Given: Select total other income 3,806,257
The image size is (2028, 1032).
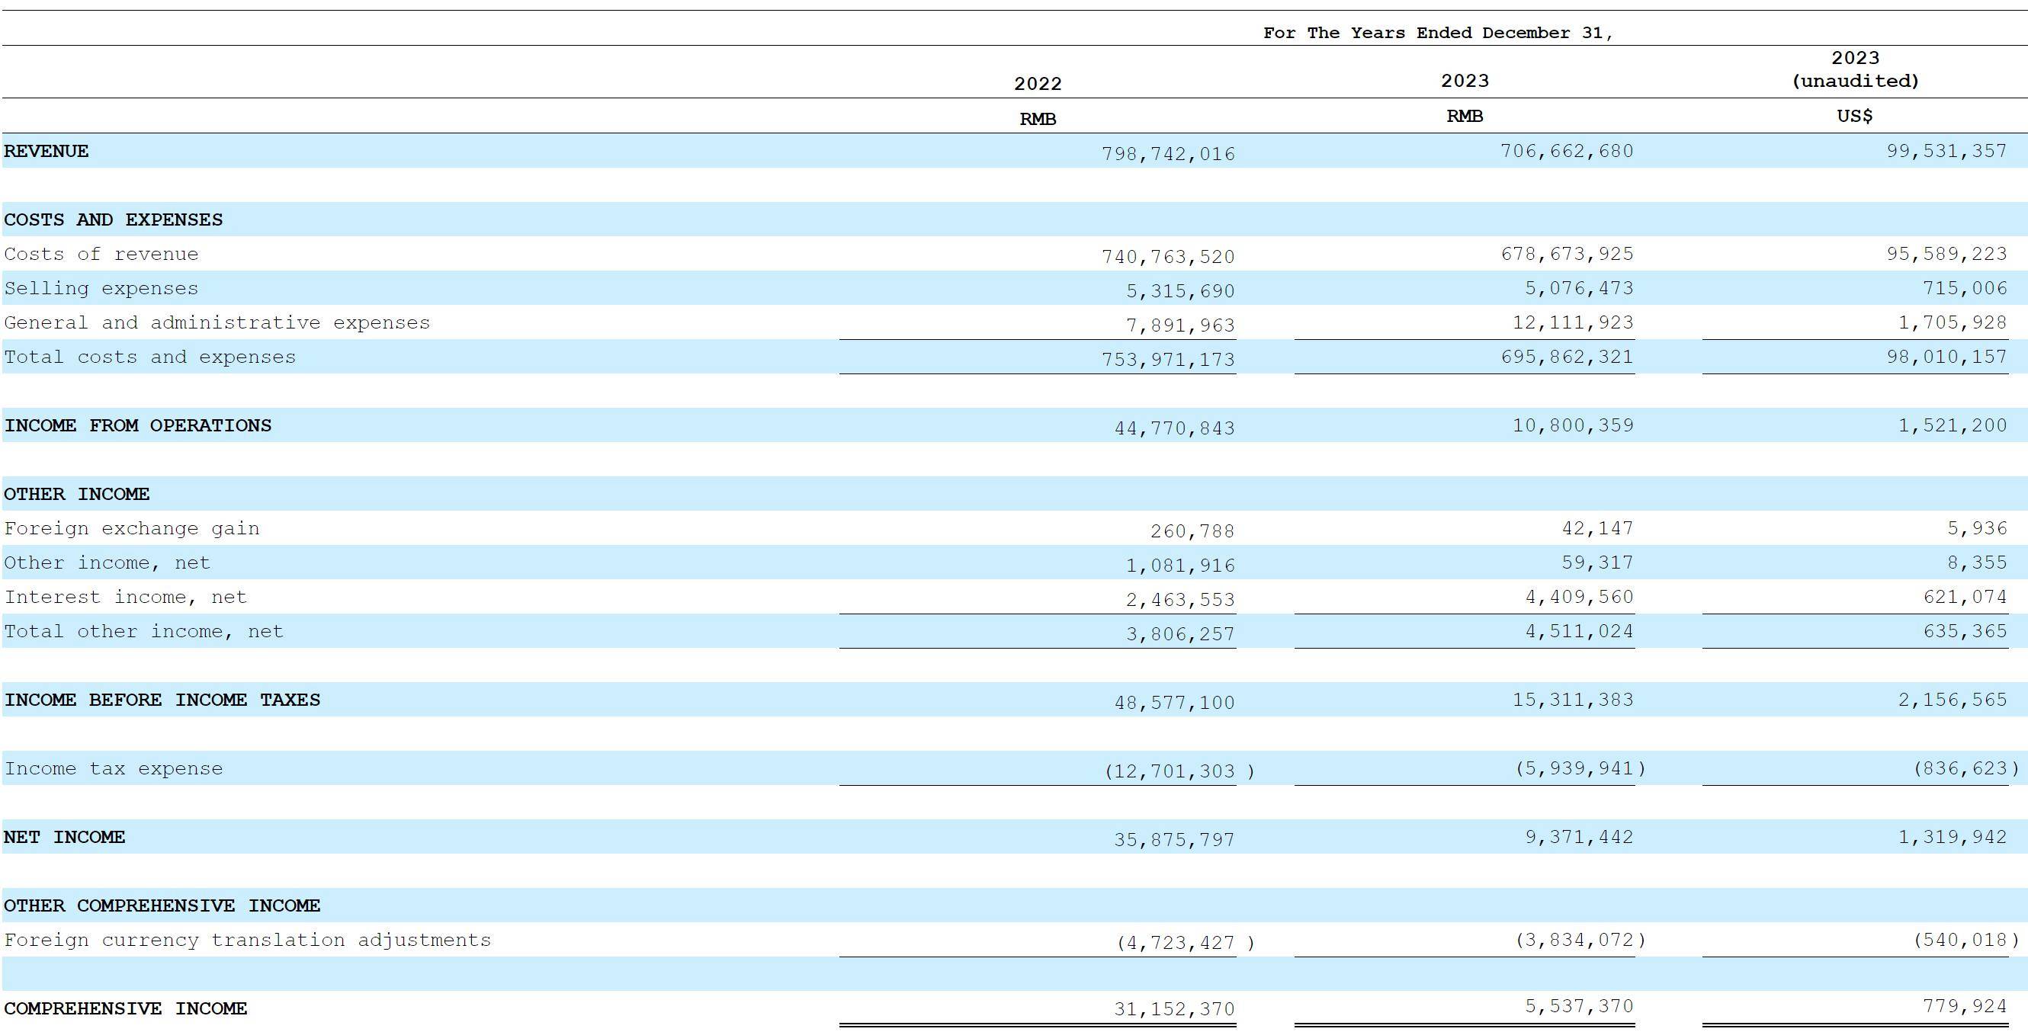Looking at the screenshot, I should (x=1181, y=634).
